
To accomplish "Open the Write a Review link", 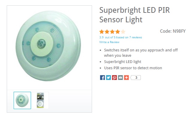I will [109, 42].
